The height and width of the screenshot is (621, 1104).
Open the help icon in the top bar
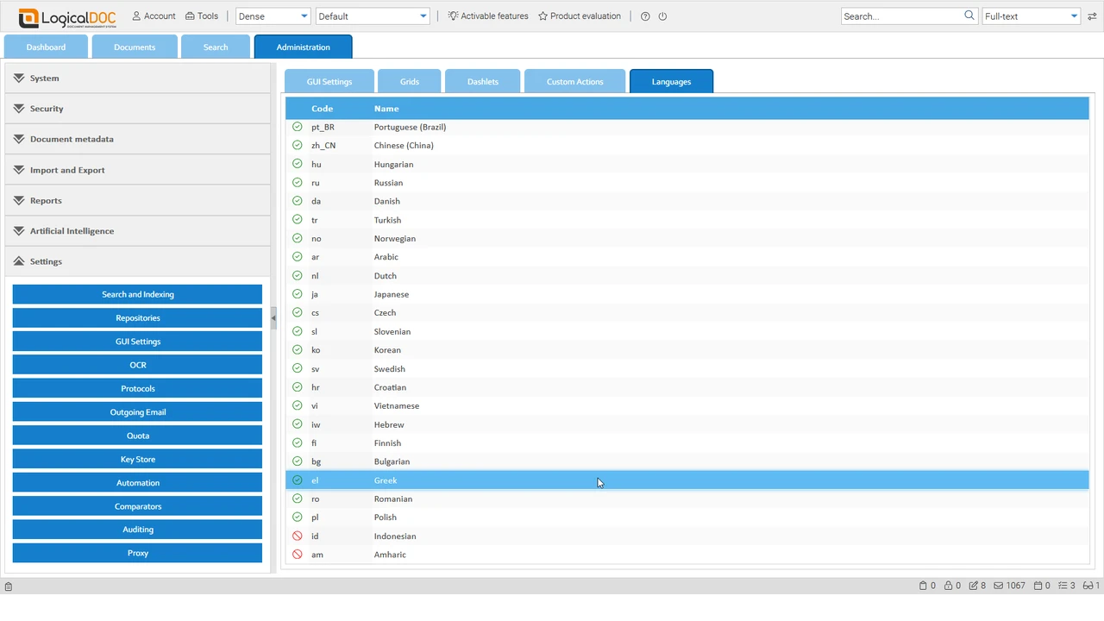click(644, 16)
